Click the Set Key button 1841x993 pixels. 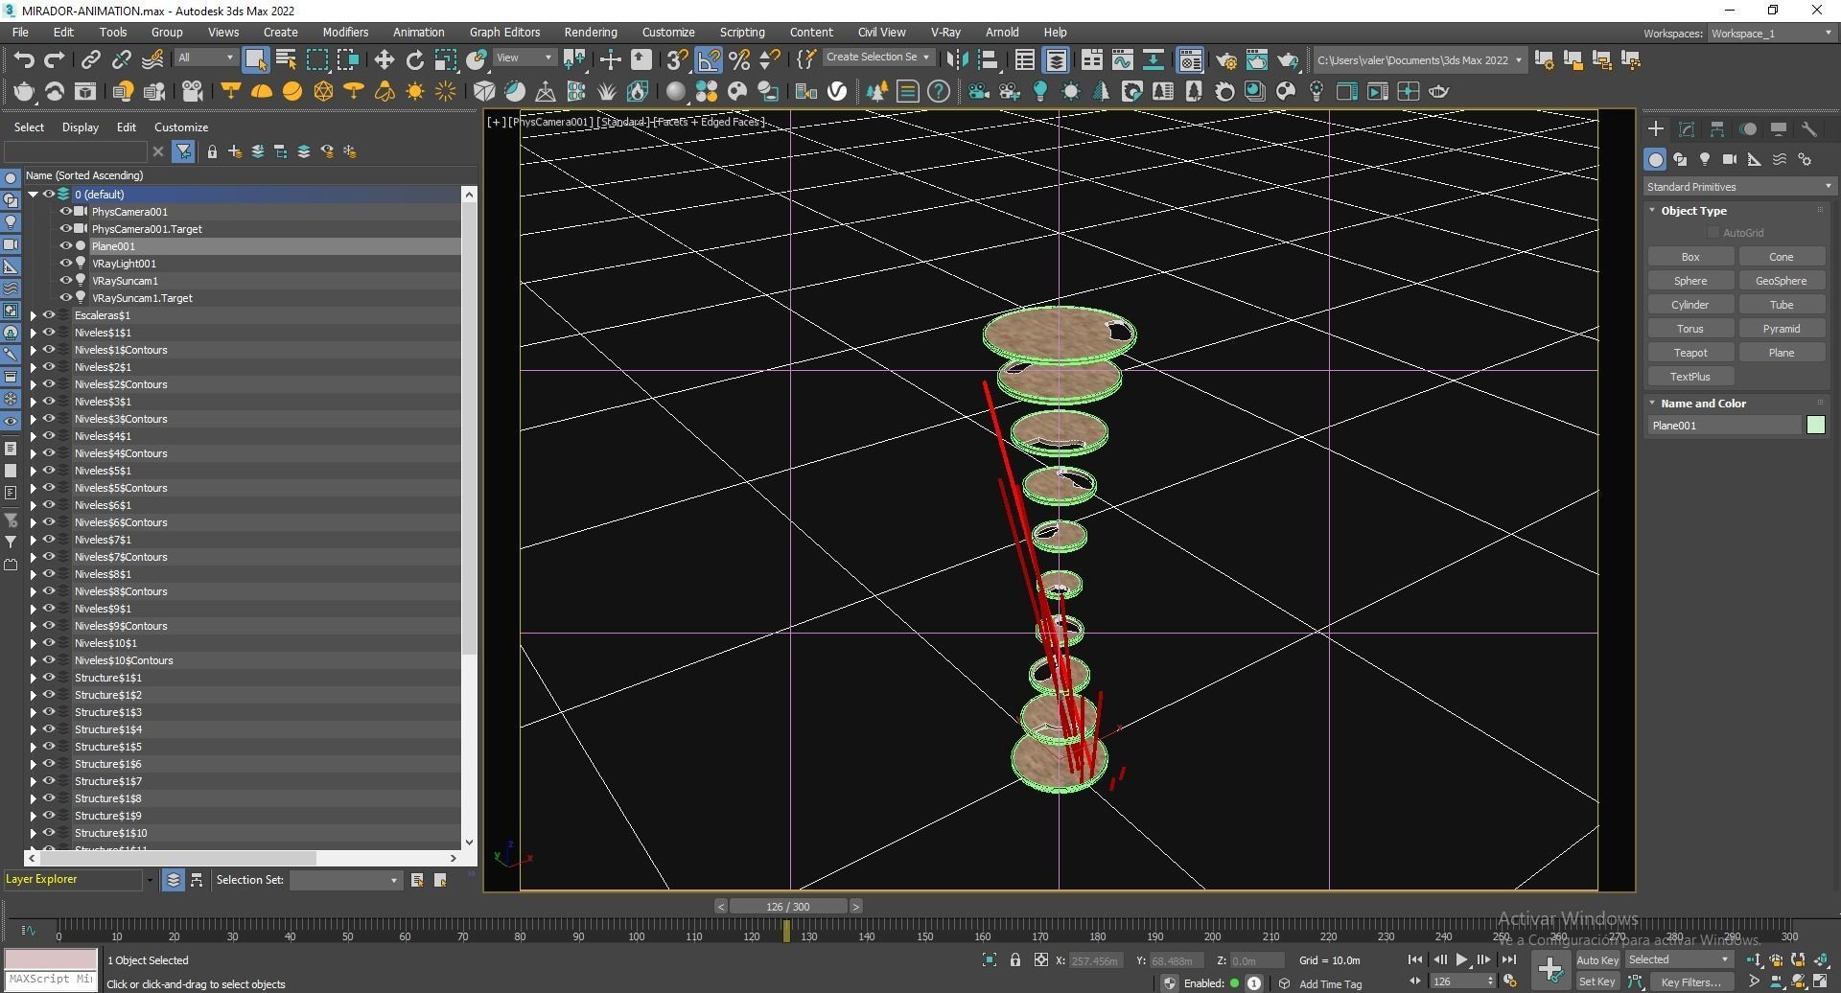pyautogui.click(x=1596, y=981)
